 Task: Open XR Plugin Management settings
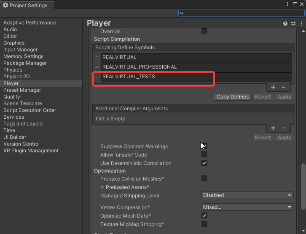(x=31, y=151)
